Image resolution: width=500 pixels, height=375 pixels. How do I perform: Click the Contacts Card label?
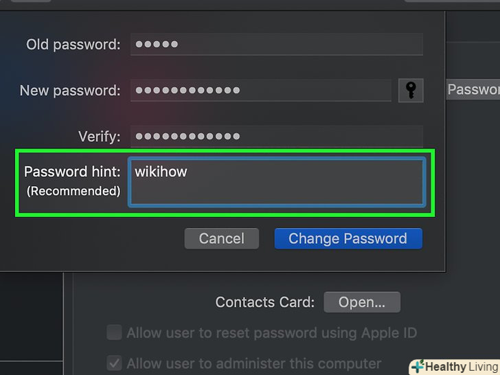(x=265, y=302)
